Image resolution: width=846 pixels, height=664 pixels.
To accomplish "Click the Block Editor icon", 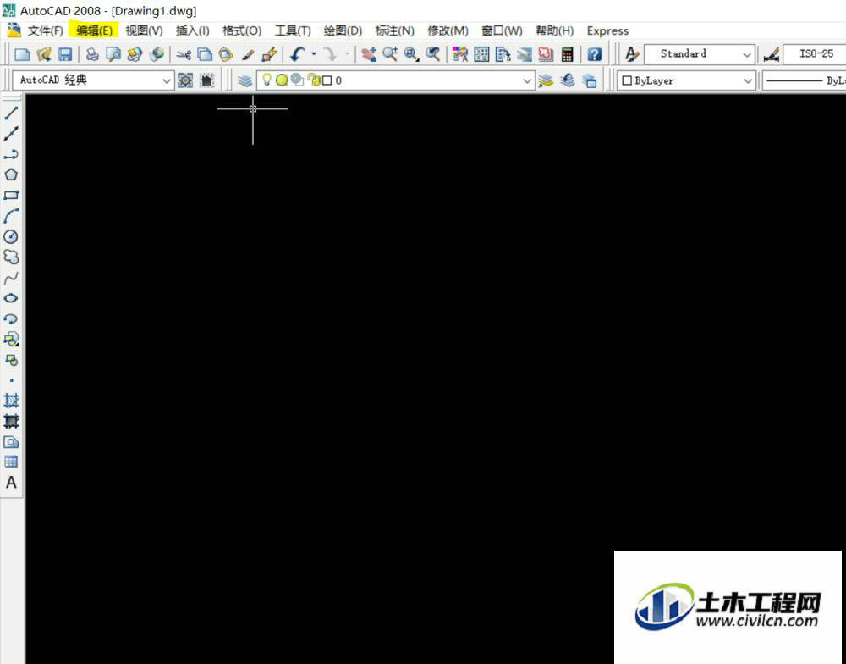I will pyautogui.click(x=269, y=54).
